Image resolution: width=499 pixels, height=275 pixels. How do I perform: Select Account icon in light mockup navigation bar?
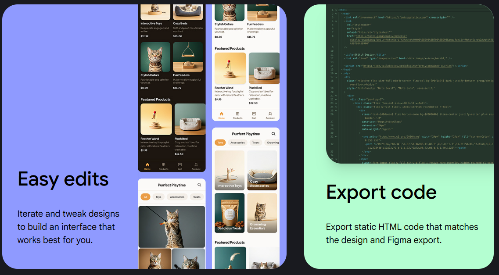(x=270, y=114)
